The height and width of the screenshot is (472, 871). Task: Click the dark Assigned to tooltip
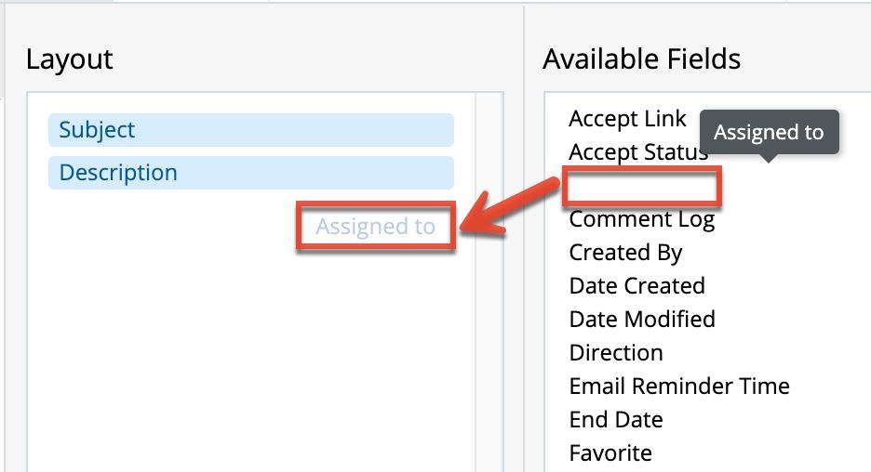coord(769,132)
